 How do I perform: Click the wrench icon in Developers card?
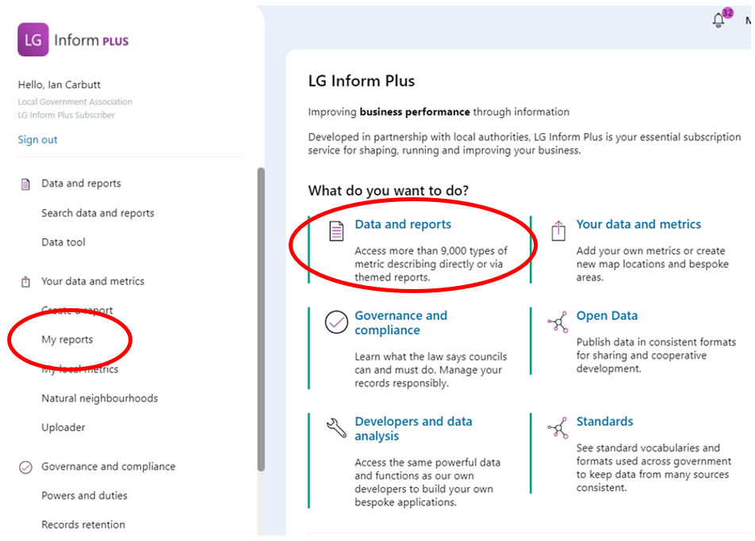336,428
